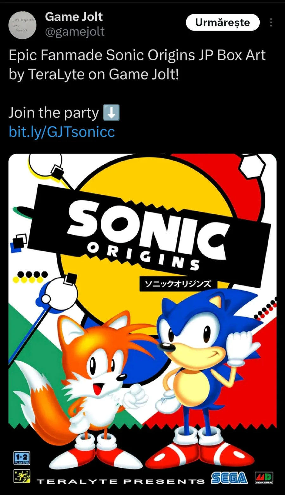Click the Mega Drive logo in corner
The height and width of the screenshot is (495, 285).
click(x=264, y=478)
